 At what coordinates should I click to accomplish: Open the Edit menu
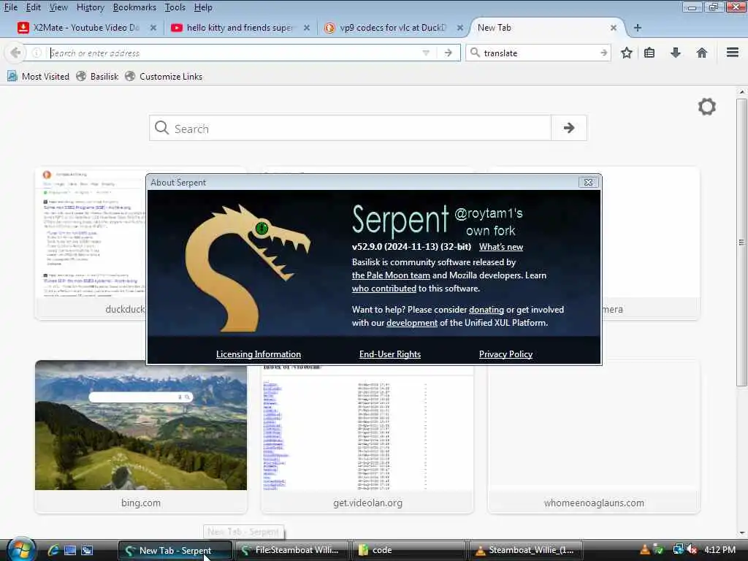33,7
